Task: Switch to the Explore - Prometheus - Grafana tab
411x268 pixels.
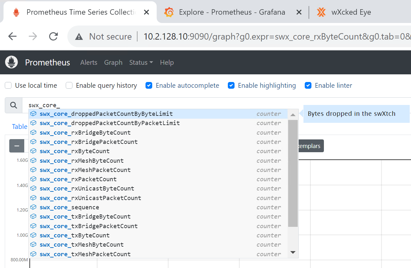Action: [232, 12]
